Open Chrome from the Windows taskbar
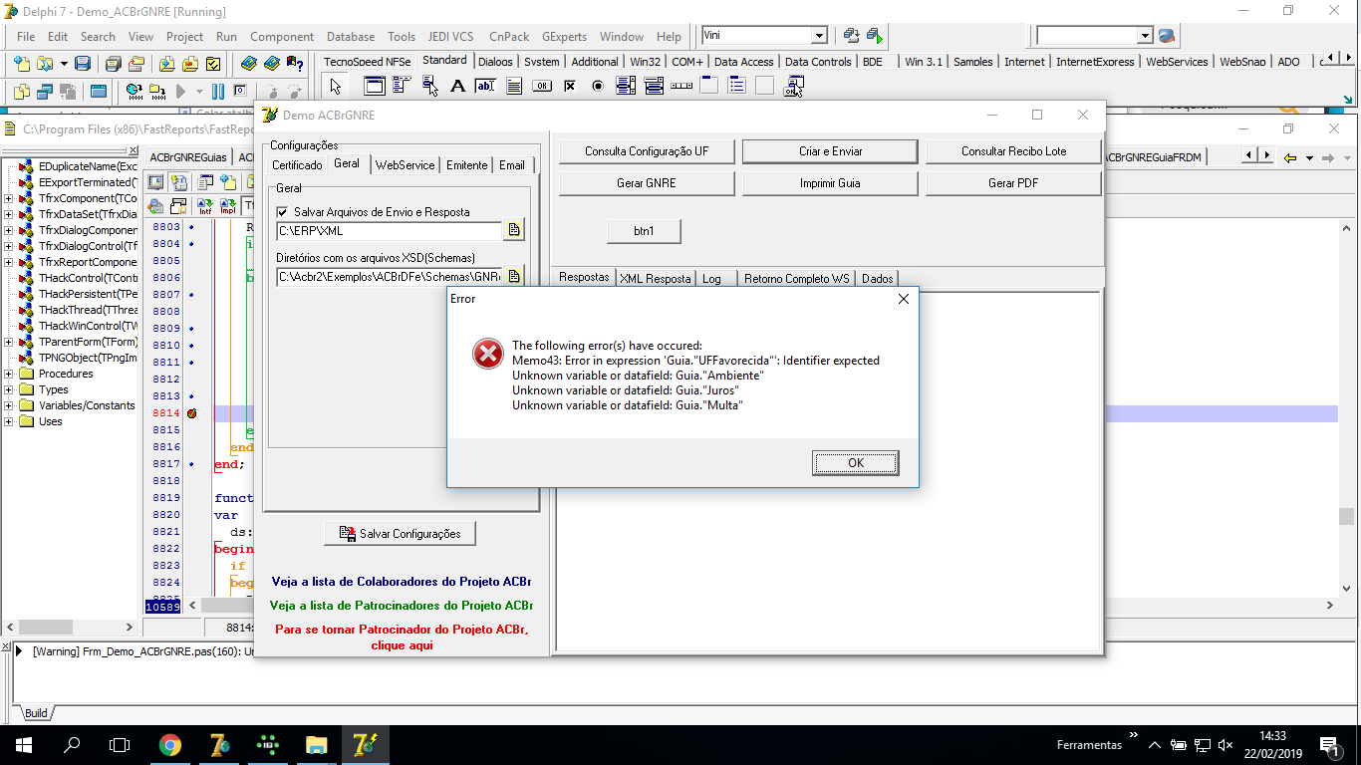 click(170, 744)
